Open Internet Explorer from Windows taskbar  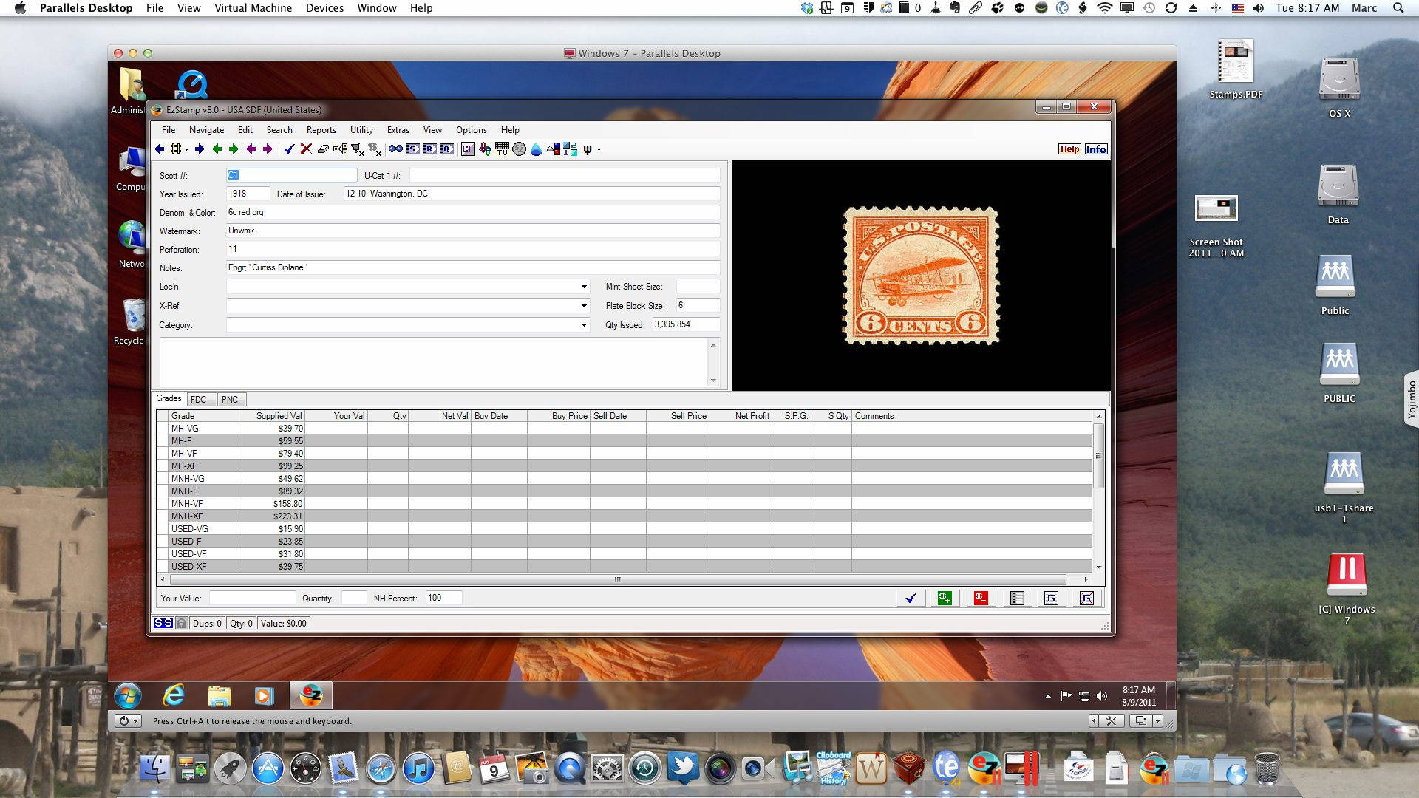pyautogui.click(x=174, y=695)
